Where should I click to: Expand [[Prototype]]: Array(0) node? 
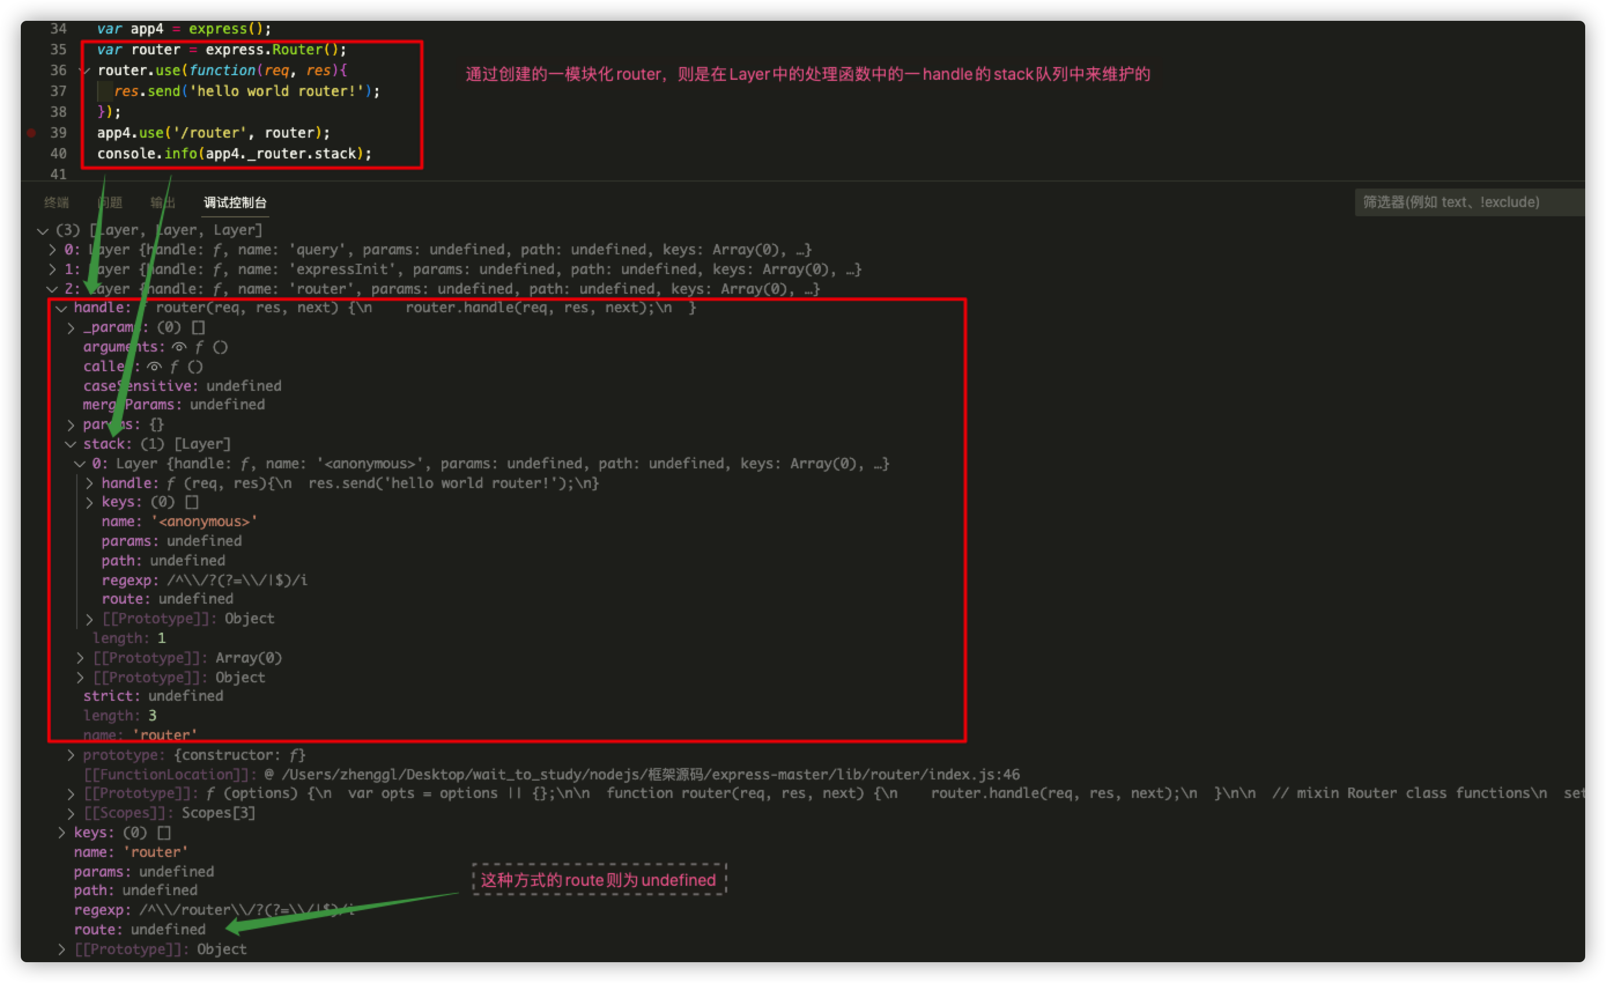click(80, 659)
